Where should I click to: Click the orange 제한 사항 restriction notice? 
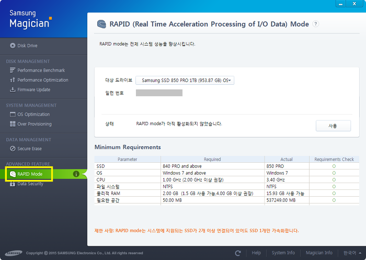click(197, 231)
